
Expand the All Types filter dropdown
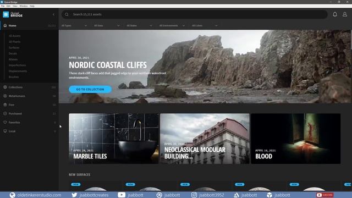pos(74,26)
